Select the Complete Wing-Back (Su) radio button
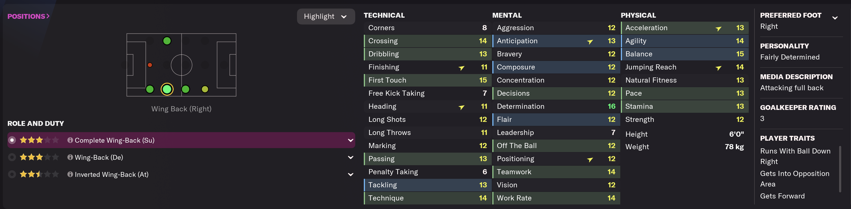851x209 pixels. [12, 140]
